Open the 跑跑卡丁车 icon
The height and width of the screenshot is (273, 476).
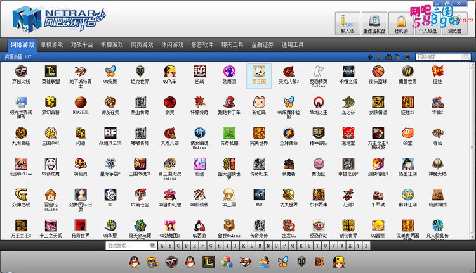[229, 105]
